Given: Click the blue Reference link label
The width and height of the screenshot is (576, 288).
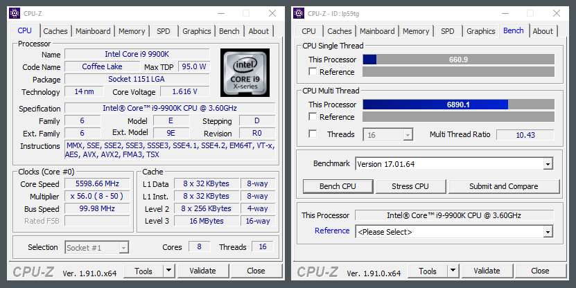Looking at the screenshot, I should point(332,231).
